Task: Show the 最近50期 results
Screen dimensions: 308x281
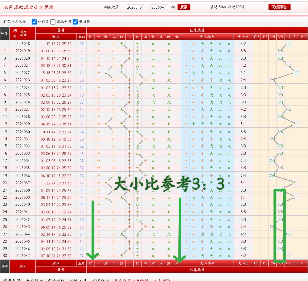Action: pyautogui.click(x=218, y=7)
